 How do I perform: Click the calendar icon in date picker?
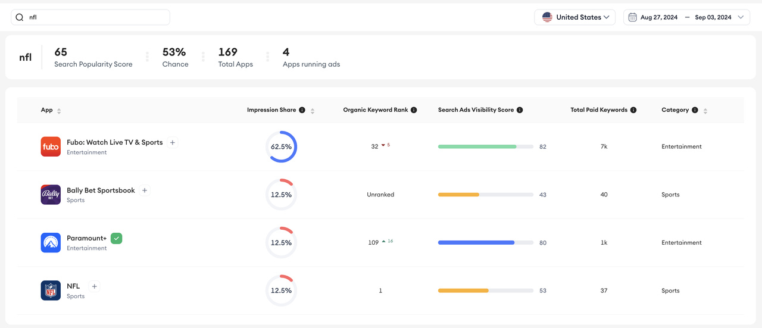click(633, 17)
